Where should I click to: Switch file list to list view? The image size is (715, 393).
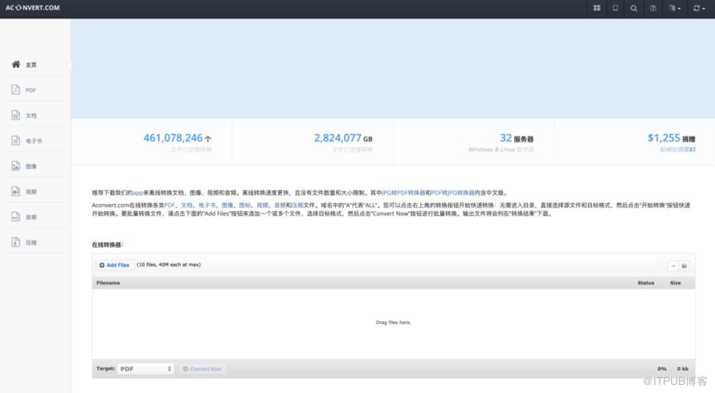(672, 265)
